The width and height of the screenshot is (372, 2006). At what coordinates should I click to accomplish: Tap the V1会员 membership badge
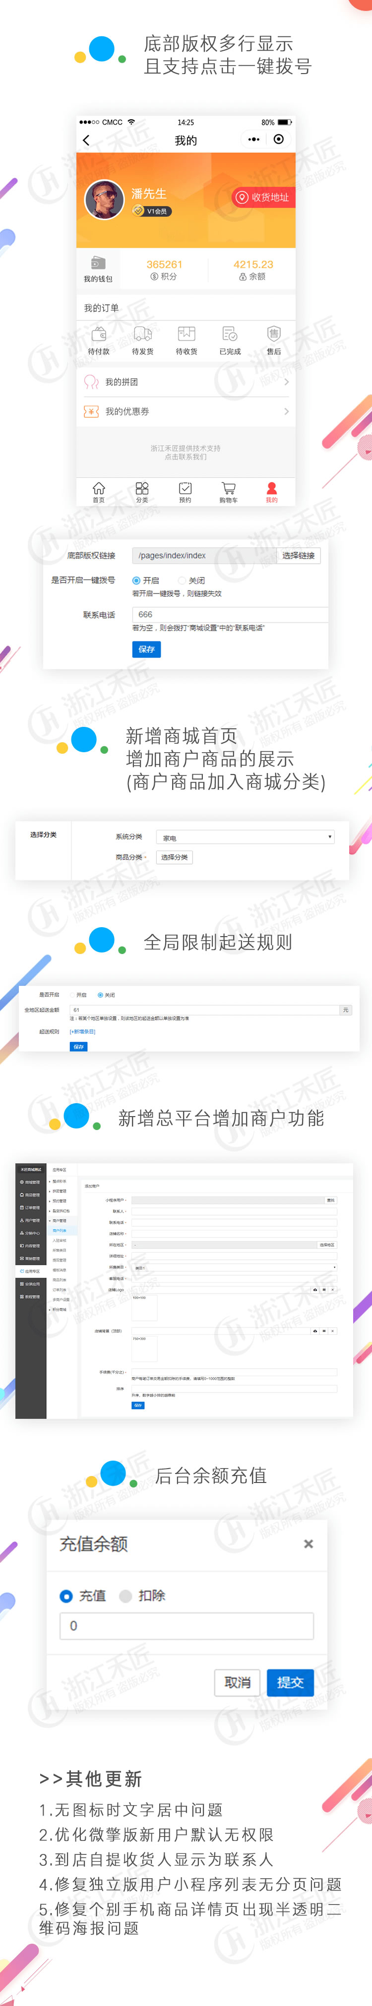tap(151, 211)
